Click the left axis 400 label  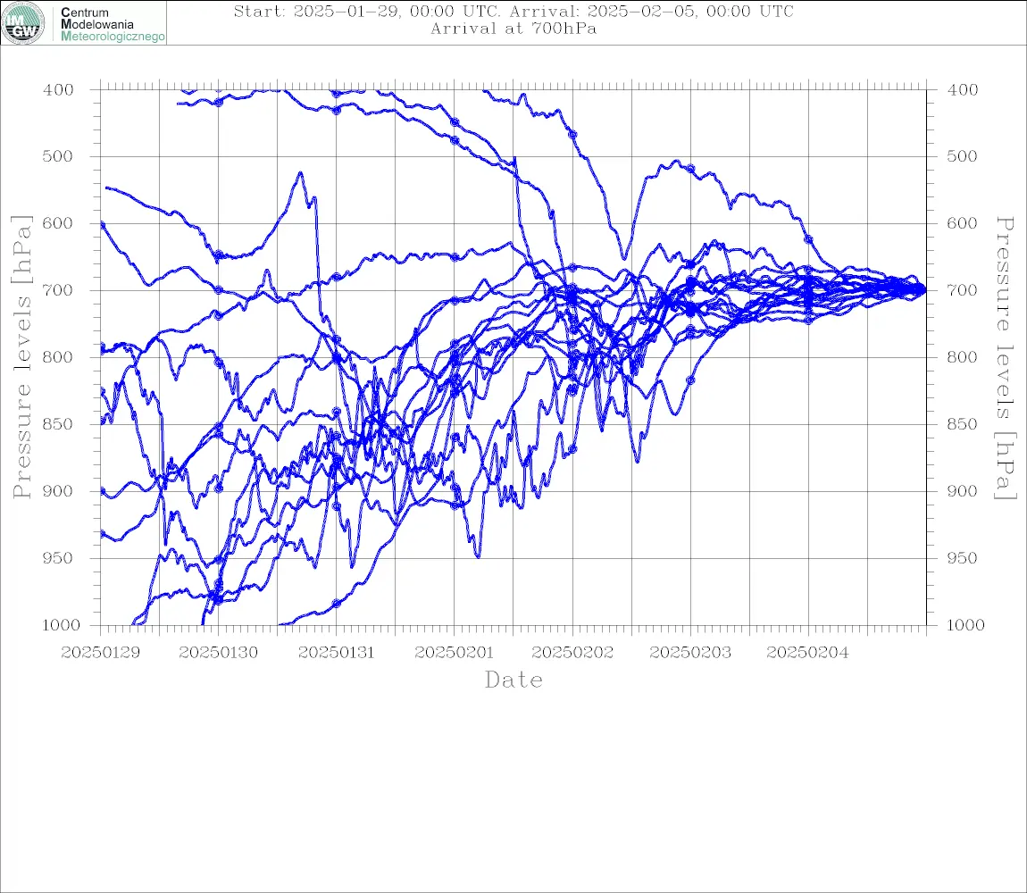[58, 90]
